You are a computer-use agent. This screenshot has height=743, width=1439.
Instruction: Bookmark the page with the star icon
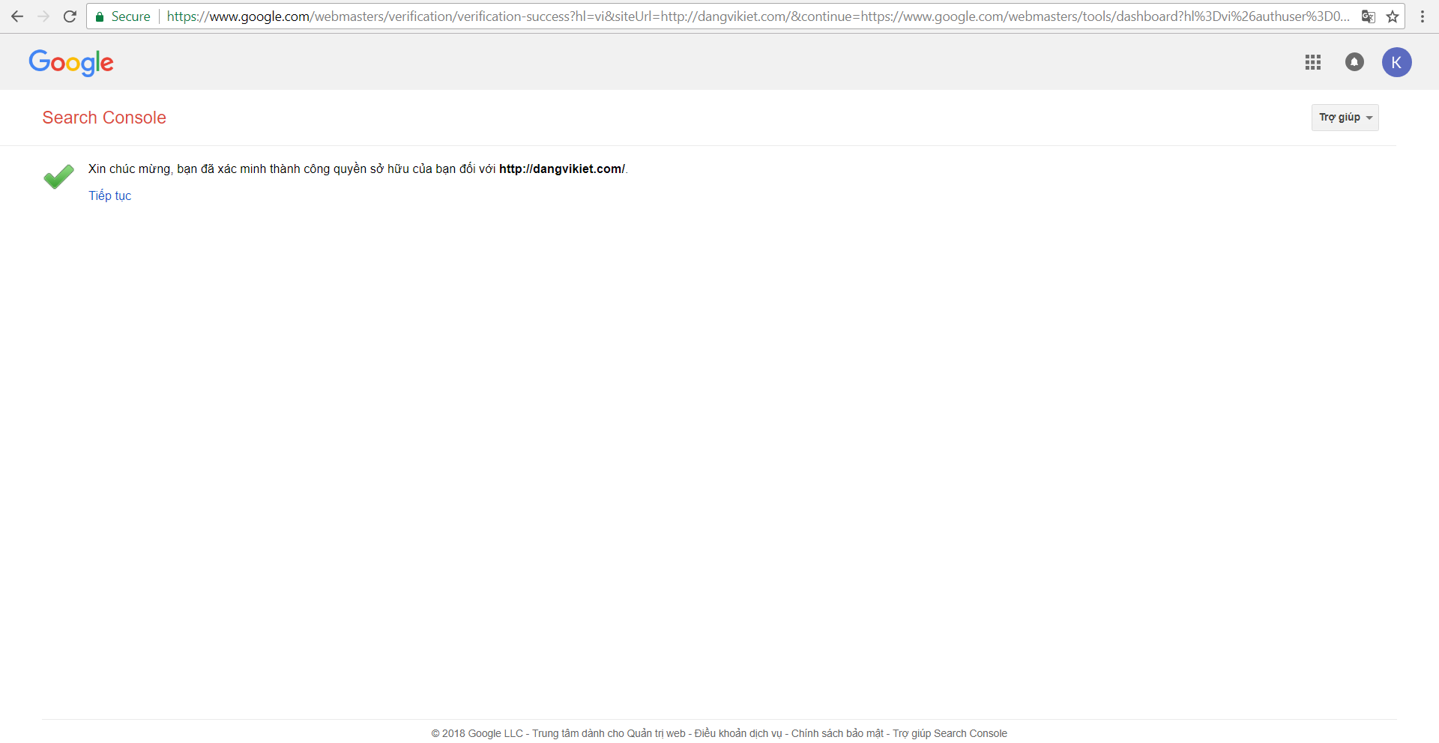point(1393,16)
